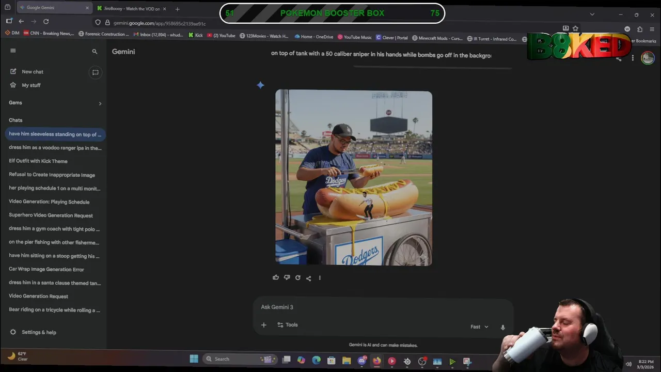
Task: Open the Tools menu in prompt box
Action: [x=288, y=325]
